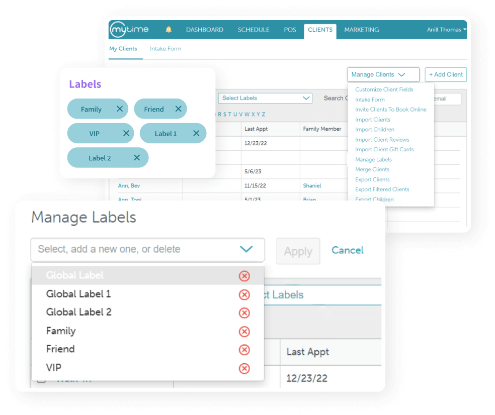Click Cancel in Manage Labels
This screenshot has height=415, width=495.
click(x=347, y=250)
